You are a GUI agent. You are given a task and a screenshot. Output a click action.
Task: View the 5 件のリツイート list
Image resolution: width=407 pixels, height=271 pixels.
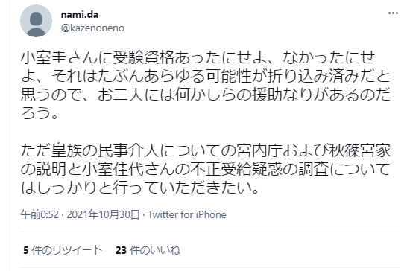point(63,250)
